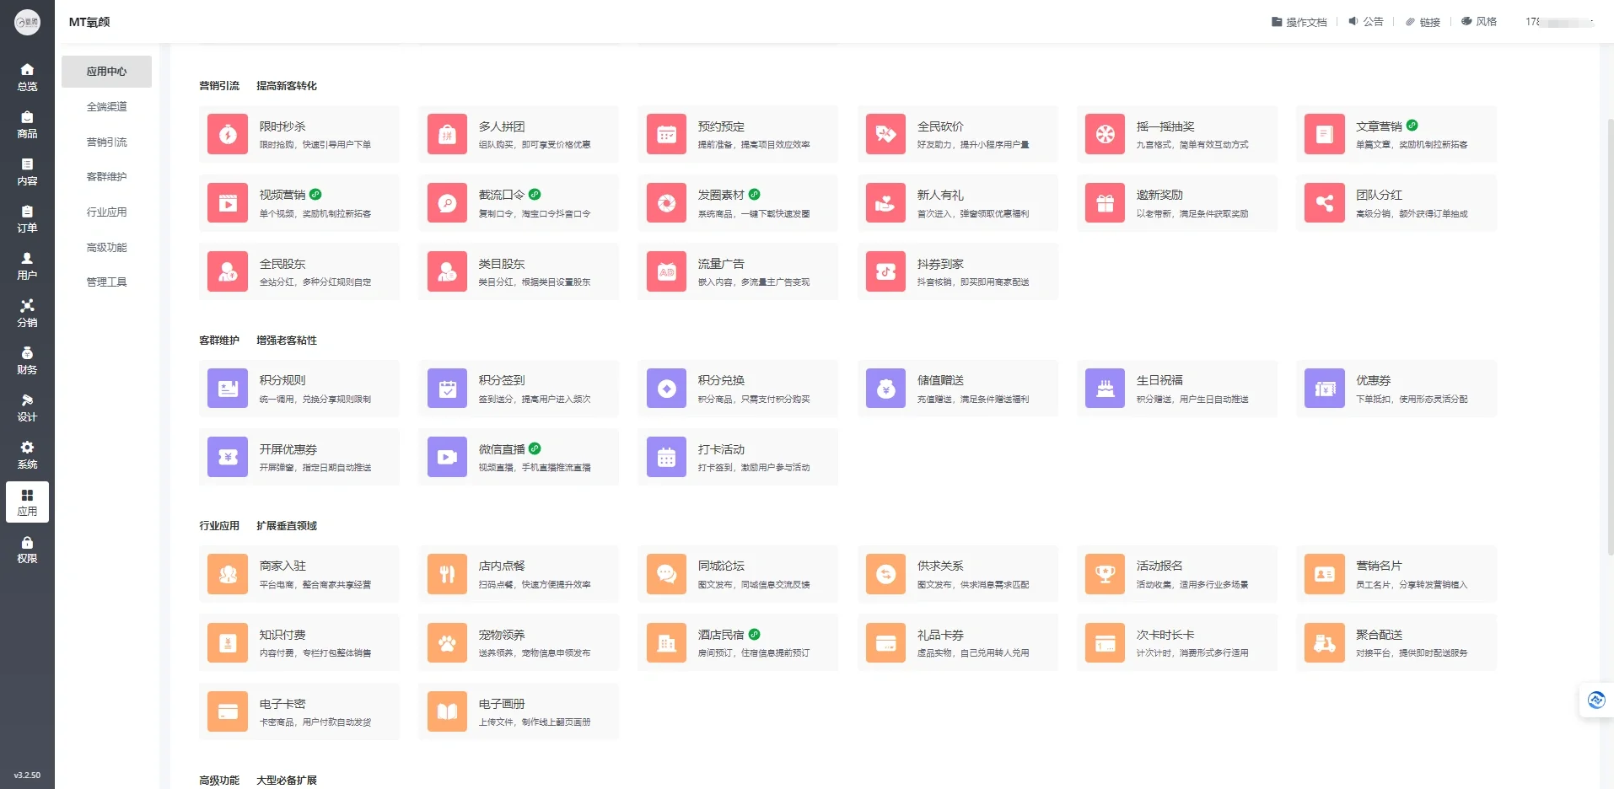Open the 摇一摇抽奖 lottery wheel icon
This screenshot has height=789, width=1614.
[x=1105, y=134]
